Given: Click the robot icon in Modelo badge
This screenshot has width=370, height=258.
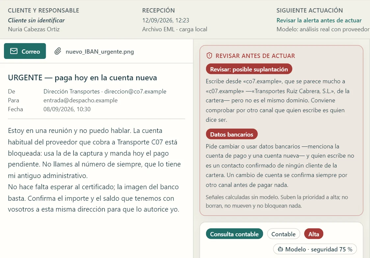Looking at the screenshot, I should pos(280,249).
